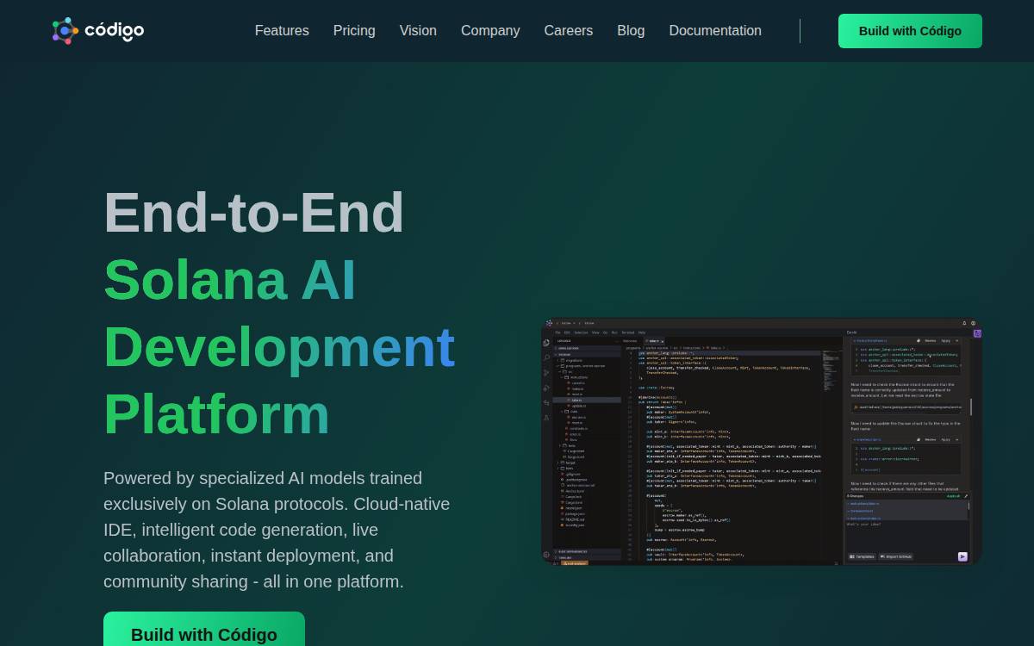Open the IDE screenshot preview image

(x=762, y=442)
